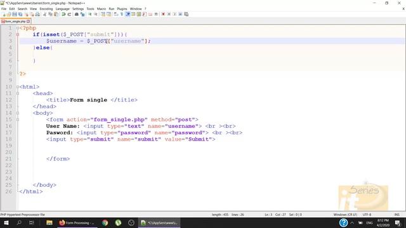Click the Paste toolbar icon
Image resolution: width=406 pixels, height=228 pixels.
coord(56,14)
